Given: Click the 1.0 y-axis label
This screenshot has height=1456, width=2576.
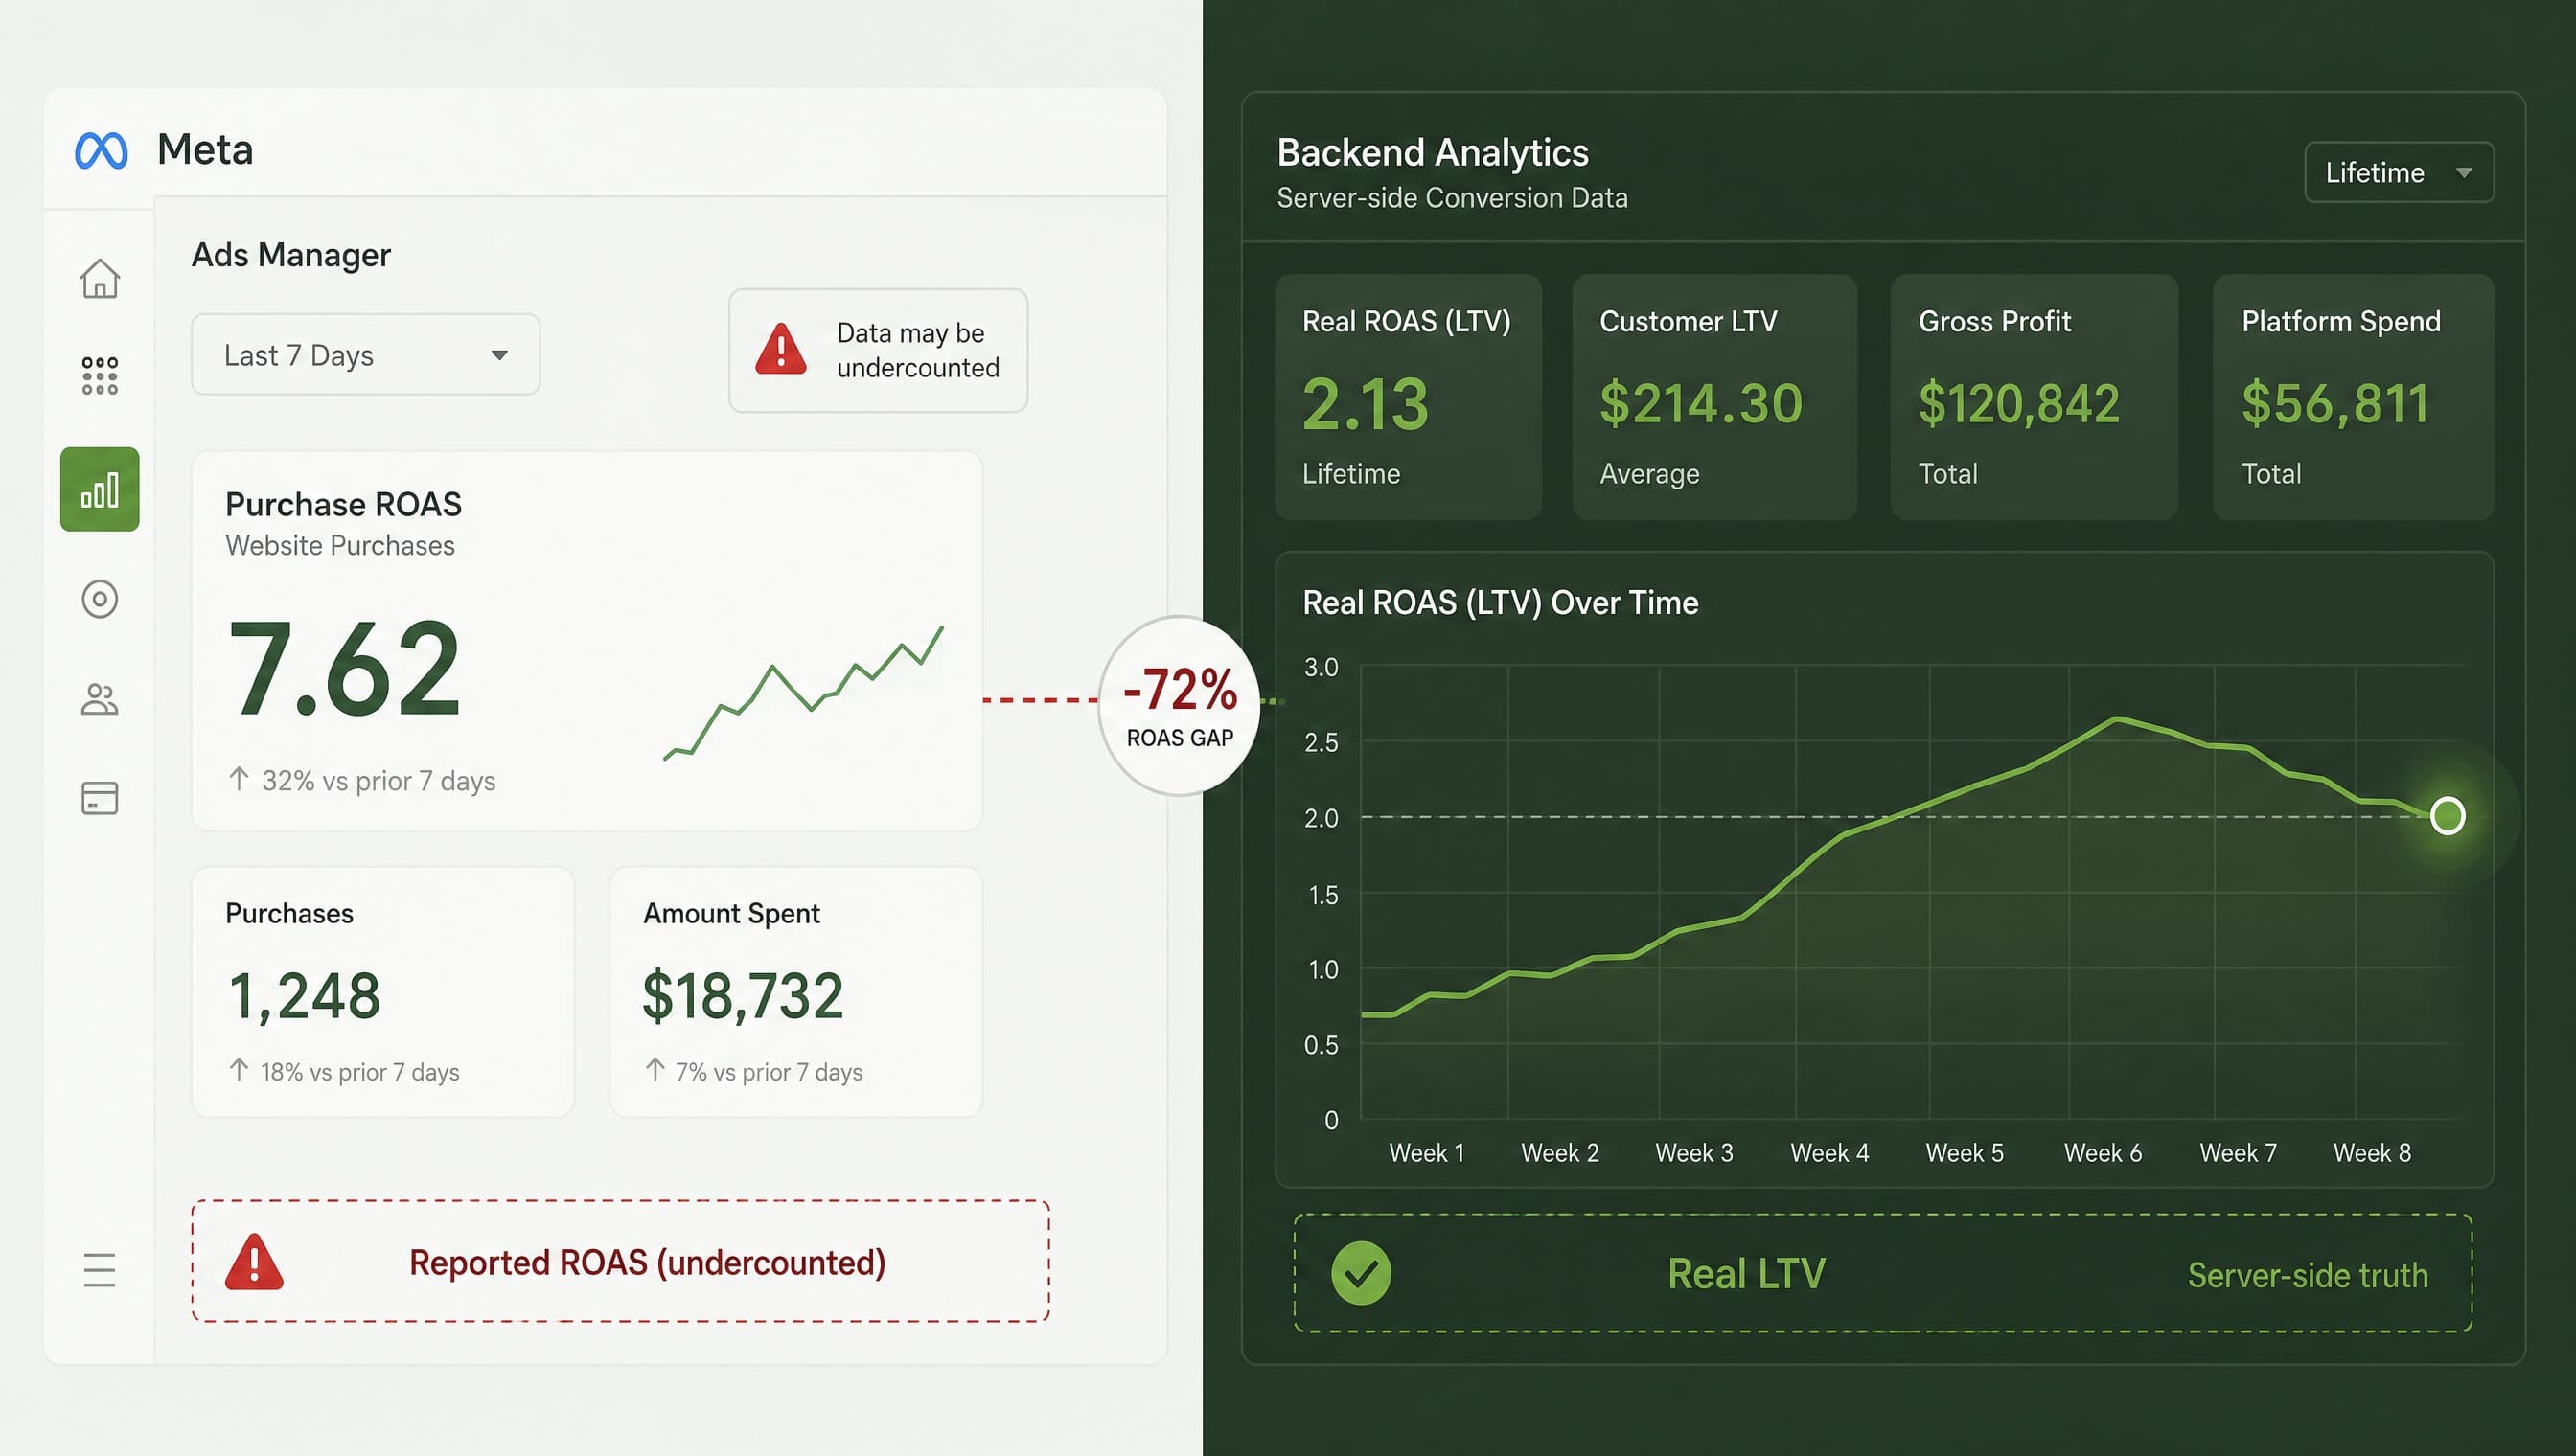Looking at the screenshot, I should click(x=1322, y=969).
